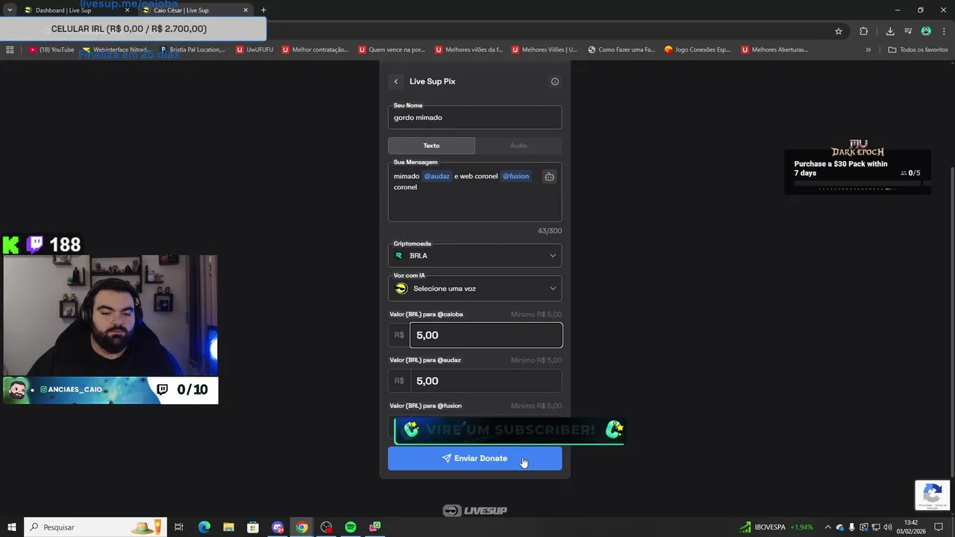Open the Melhor contratação bookmark
Image resolution: width=955 pixels, height=537 pixels.
tap(315, 50)
